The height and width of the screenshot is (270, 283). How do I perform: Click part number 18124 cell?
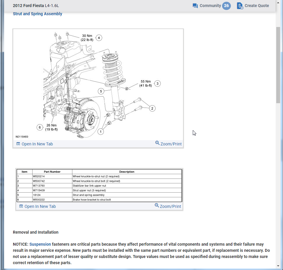coord(52,195)
